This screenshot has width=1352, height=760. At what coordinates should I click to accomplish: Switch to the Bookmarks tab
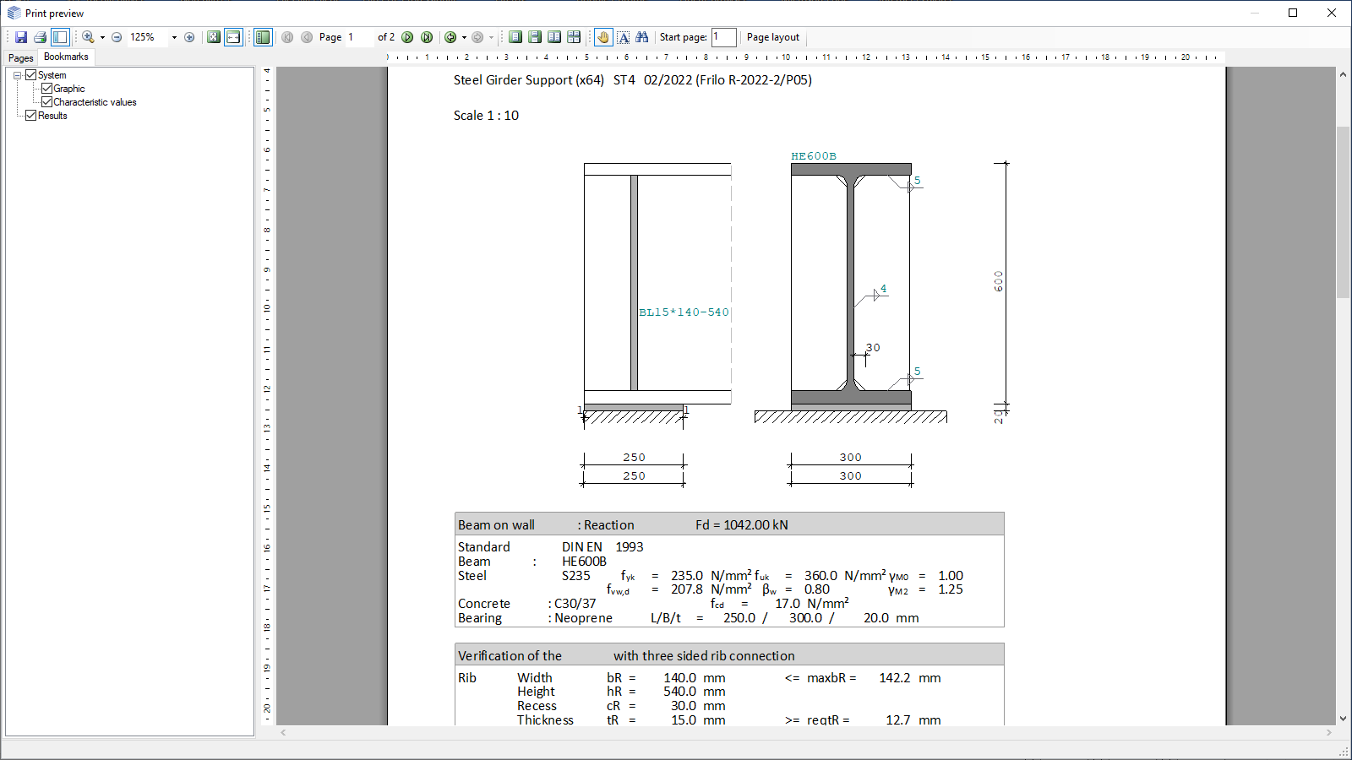click(66, 57)
